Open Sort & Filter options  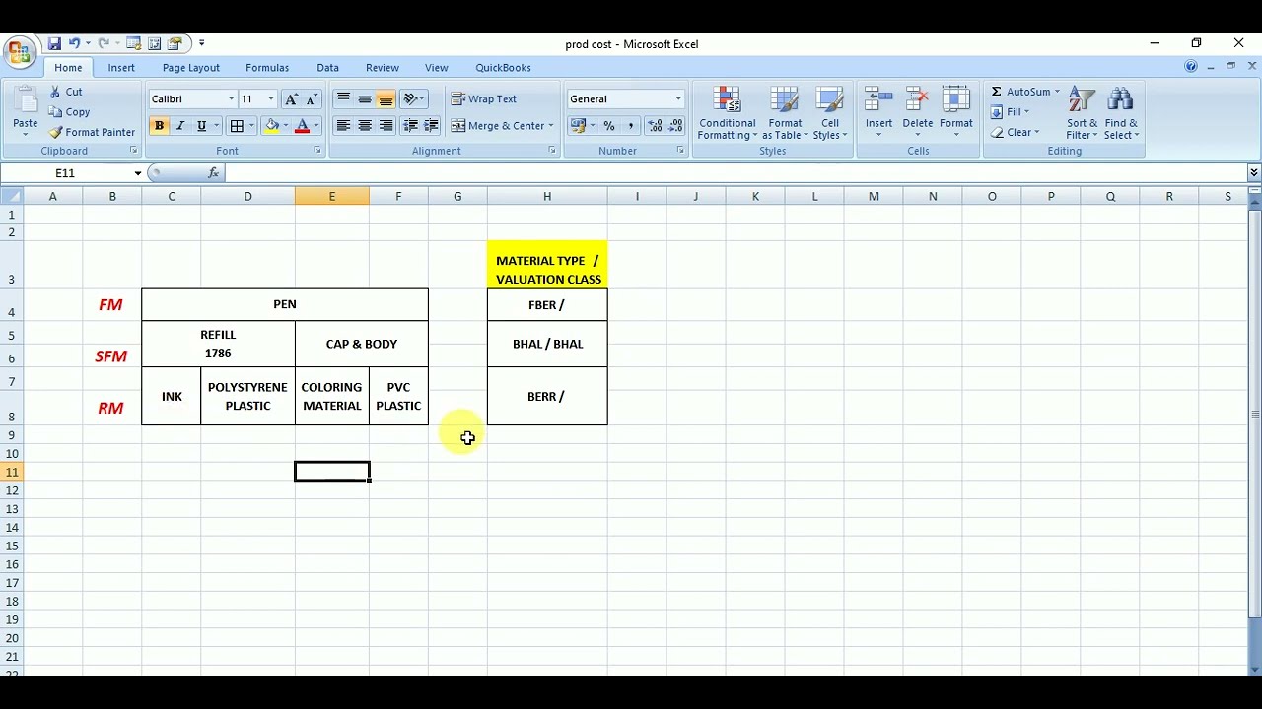click(1082, 113)
